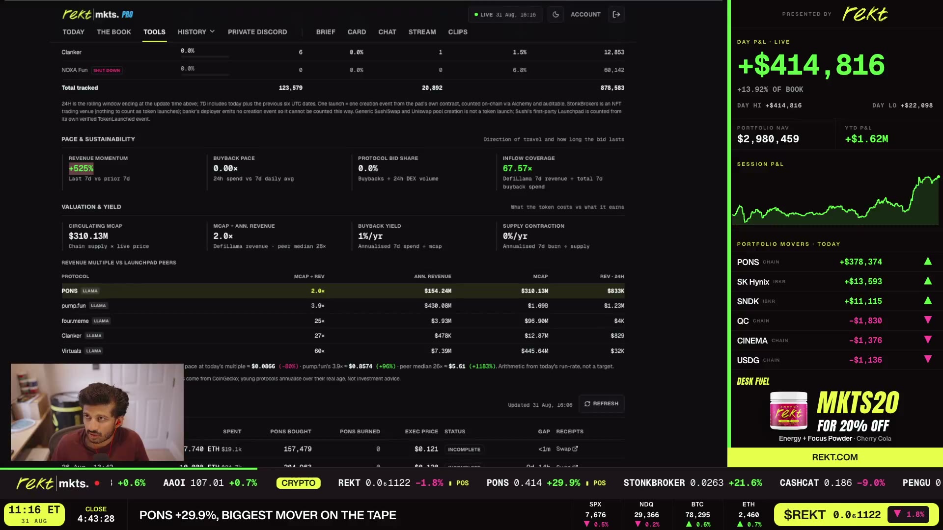
Task: Click the LIVE status indicator
Action: pos(505,15)
